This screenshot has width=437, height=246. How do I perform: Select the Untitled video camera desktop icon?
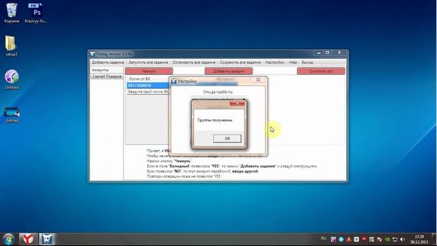pyautogui.click(x=12, y=114)
